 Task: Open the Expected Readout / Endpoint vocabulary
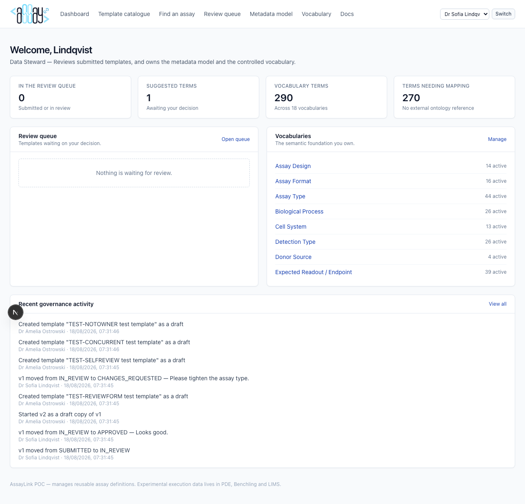click(x=313, y=272)
